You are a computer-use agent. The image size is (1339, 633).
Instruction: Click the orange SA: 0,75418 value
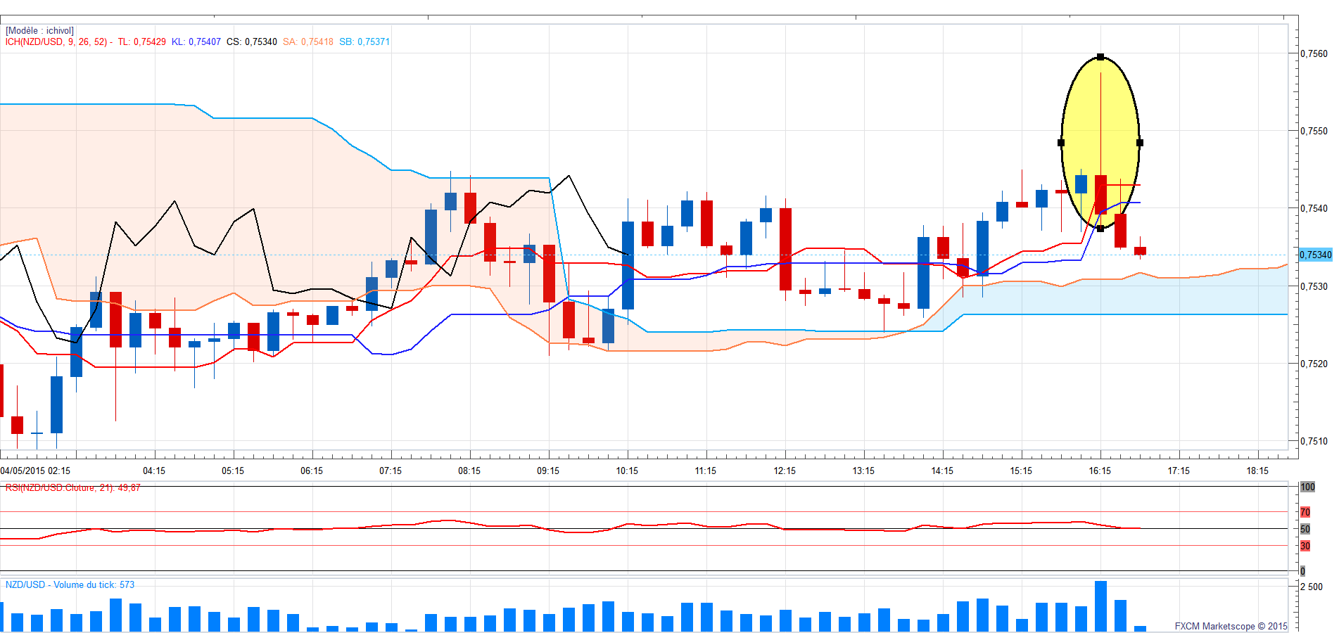pos(308,41)
